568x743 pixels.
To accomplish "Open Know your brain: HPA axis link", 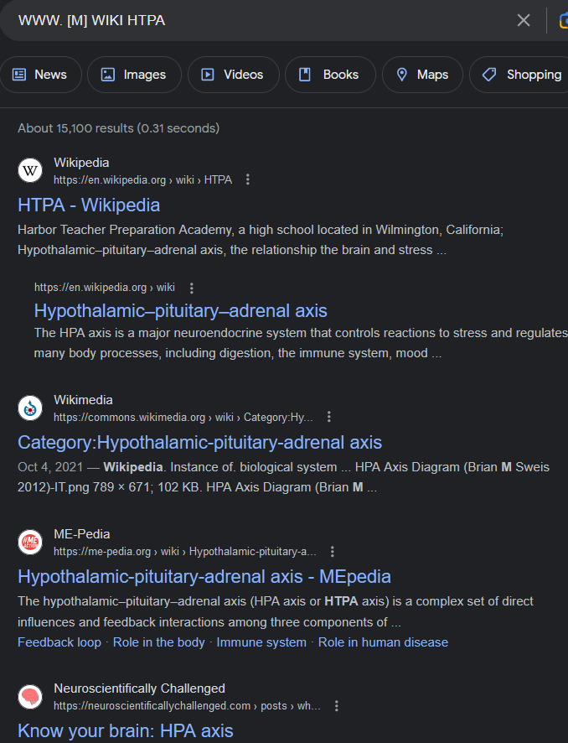I will pos(126,730).
